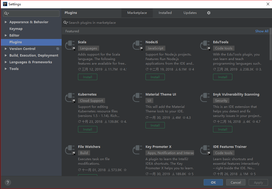Image resolution: width=272 pixels, height=189 pixels.
Task: Click the plugin list vertical scrollbar
Action: [271, 44]
